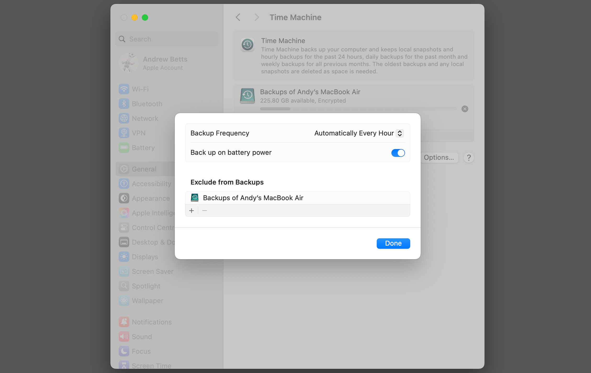Click the Options button in Time Machine
This screenshot has height=373, width=591.
click(x=438, y=157)
